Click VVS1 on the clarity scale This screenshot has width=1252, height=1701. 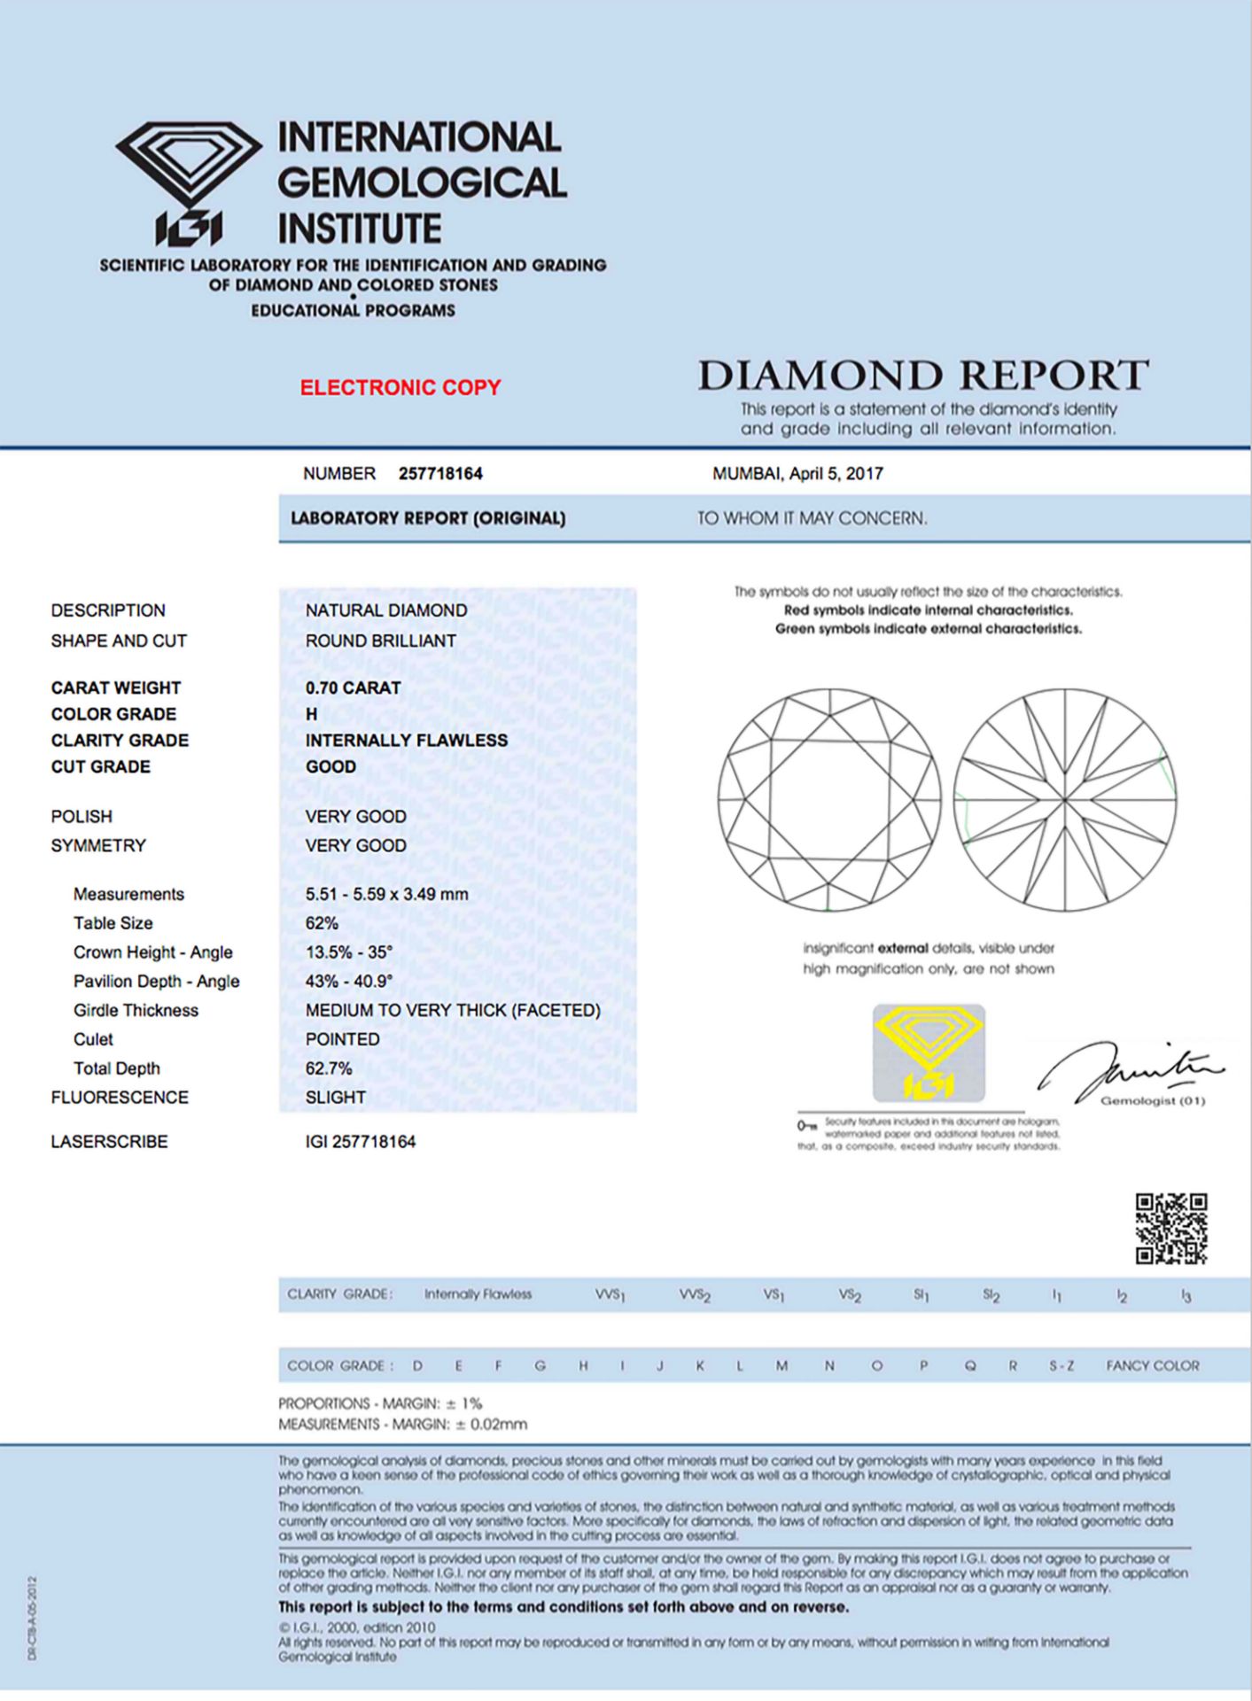pyautogui.click(x=610, y=1295)
